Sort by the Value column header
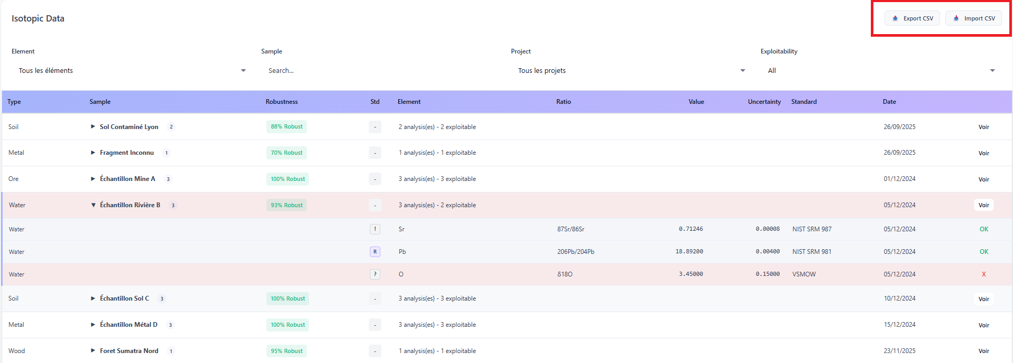This screenshot has height=363, width=1013. (x=696, y=102)
